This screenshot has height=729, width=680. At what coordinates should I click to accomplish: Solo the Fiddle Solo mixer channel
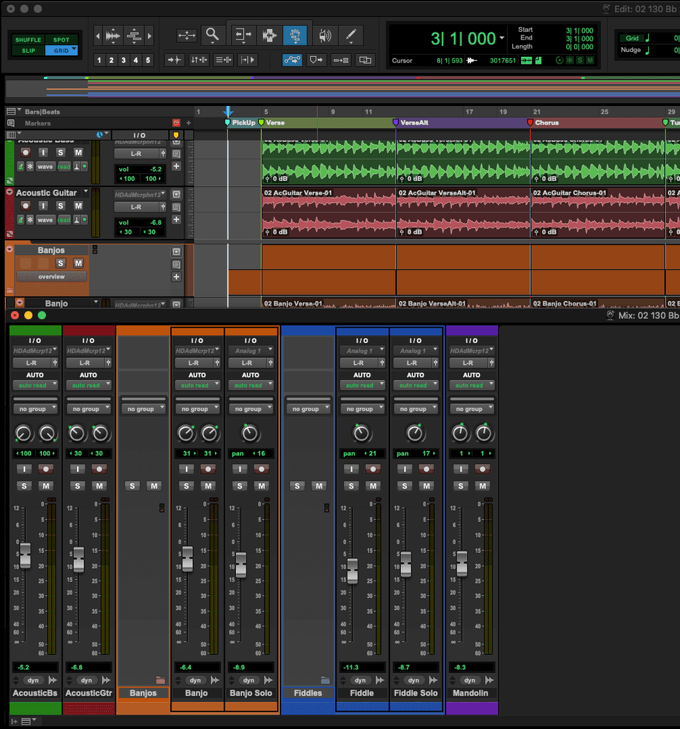pos(404,486)
